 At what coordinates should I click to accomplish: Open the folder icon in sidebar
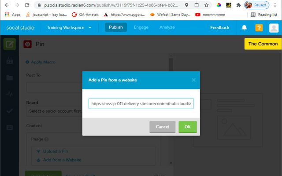pos(10,77)
